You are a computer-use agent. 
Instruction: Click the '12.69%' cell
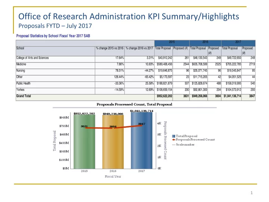tap(139, 91)
